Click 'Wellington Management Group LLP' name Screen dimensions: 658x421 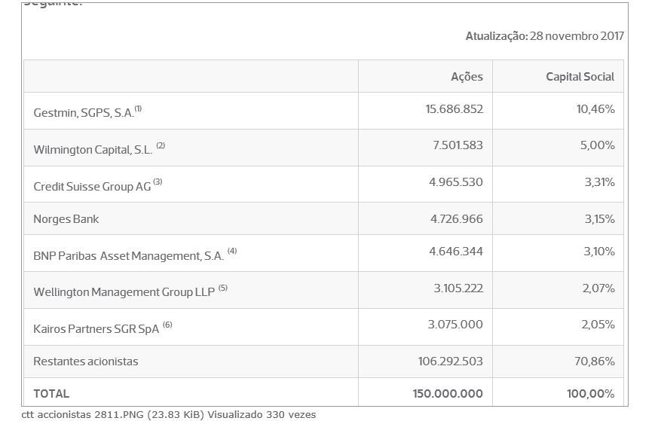click(x=124, y=292)
